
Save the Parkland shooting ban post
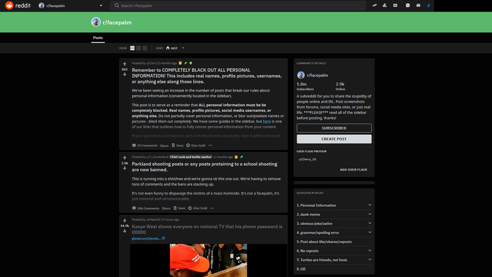click(179, 208)
